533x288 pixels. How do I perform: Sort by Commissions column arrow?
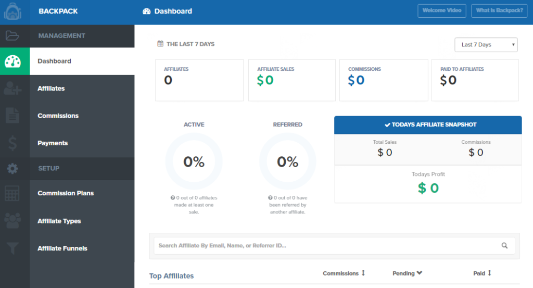pos(363,273)
